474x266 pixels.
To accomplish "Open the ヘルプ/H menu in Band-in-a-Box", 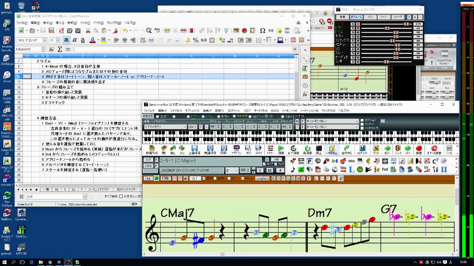I will click(x=344, y=110).
